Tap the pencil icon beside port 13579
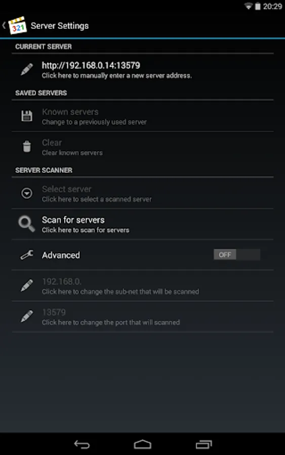 (27, 316)
